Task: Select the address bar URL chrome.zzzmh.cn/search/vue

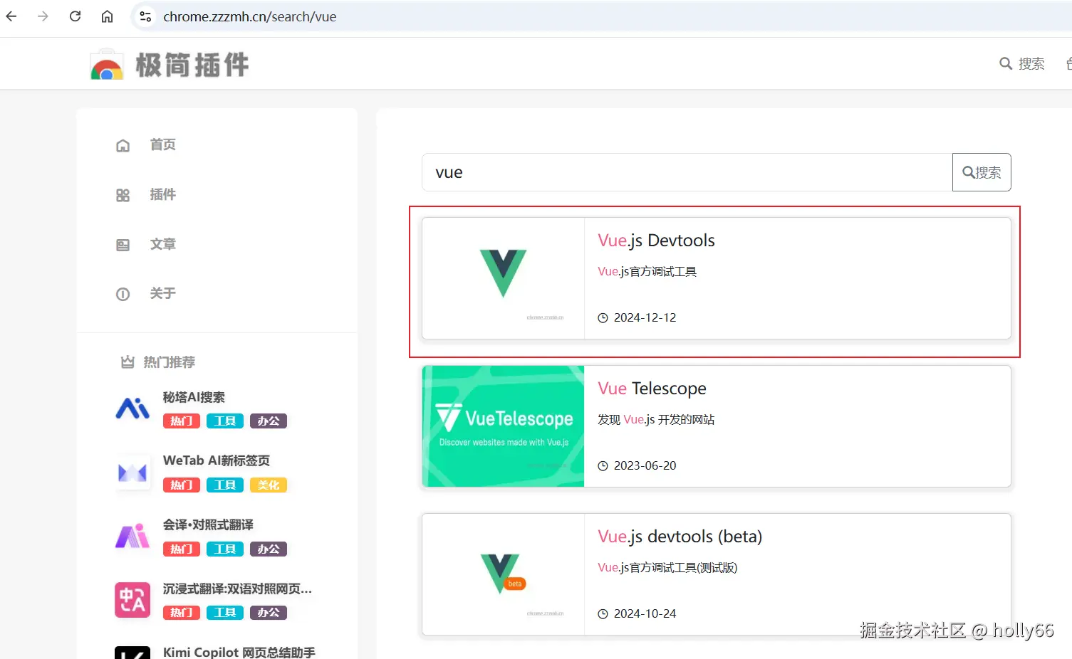Action: click(249, 16)
